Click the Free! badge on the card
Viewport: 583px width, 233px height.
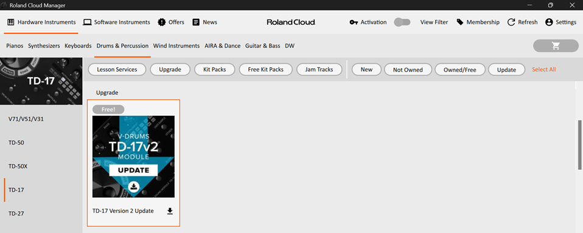pyautogui.click(x=108, y=109)
